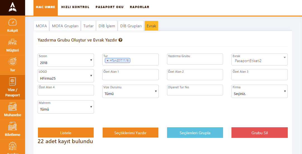Switch to the MOFA tab
302x154 pixels.
click(x=41, y=26)
